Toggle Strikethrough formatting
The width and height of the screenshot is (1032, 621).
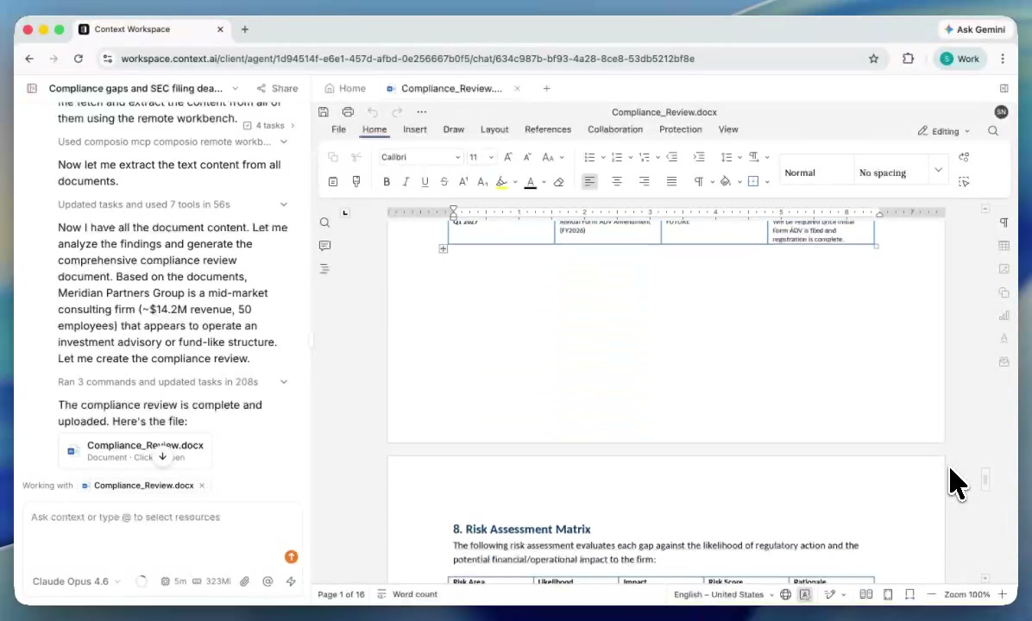[x=444, y=182]
